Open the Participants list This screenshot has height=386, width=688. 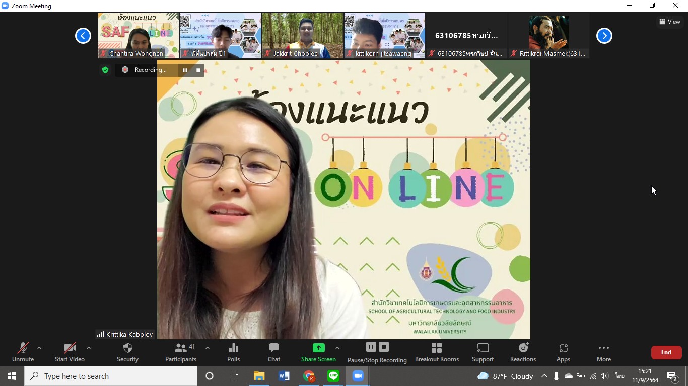[x=181, y=352]
